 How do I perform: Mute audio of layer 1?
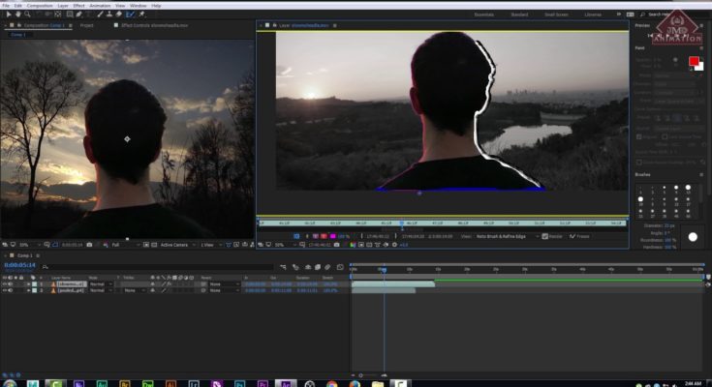11,284
